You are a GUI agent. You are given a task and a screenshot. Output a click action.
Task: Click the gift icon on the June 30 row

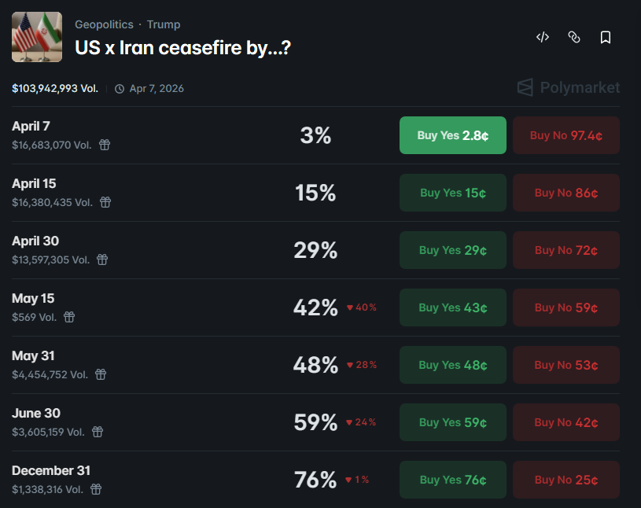click(97, 432)
